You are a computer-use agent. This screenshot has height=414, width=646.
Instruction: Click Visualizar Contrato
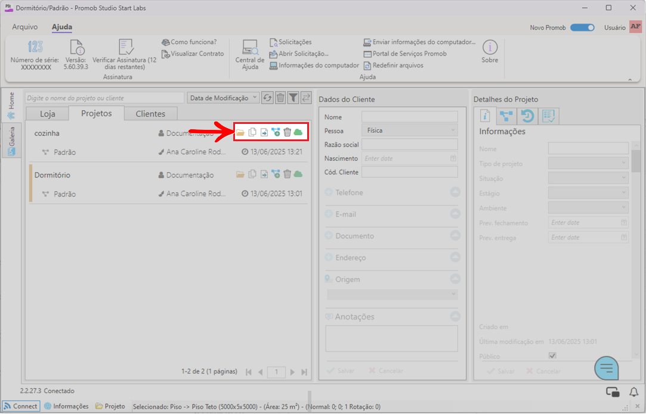pyautogui.click(x=193, y=54)
